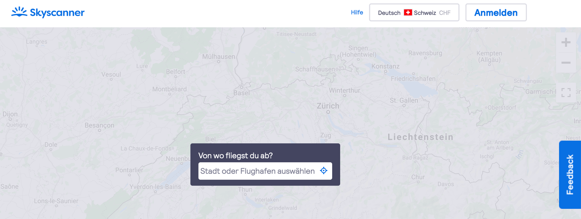Click the Liechtenstein country label

point(421,137)
